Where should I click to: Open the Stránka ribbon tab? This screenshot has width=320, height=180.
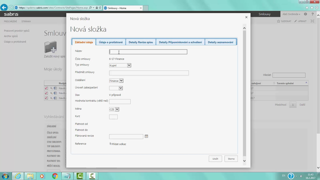pos(26,21)
